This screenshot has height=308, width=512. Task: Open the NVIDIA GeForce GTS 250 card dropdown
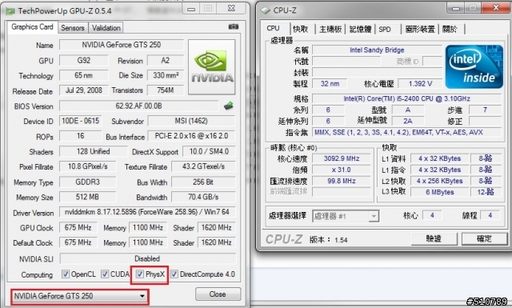80,296
